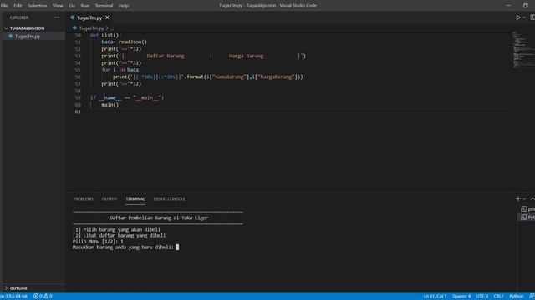
Task: Open the Help menu
Action: (x=124, y=6)
